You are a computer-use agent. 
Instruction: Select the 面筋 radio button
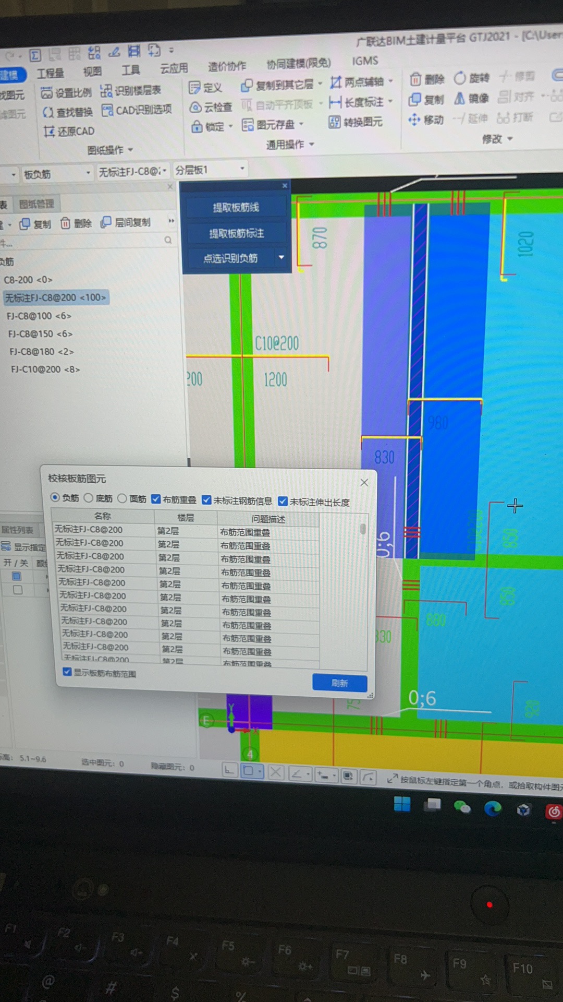coord(122,498)
